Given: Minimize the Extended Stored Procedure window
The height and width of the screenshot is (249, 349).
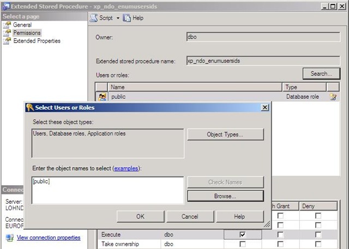Looking at the screenshot, I should 325,7.
